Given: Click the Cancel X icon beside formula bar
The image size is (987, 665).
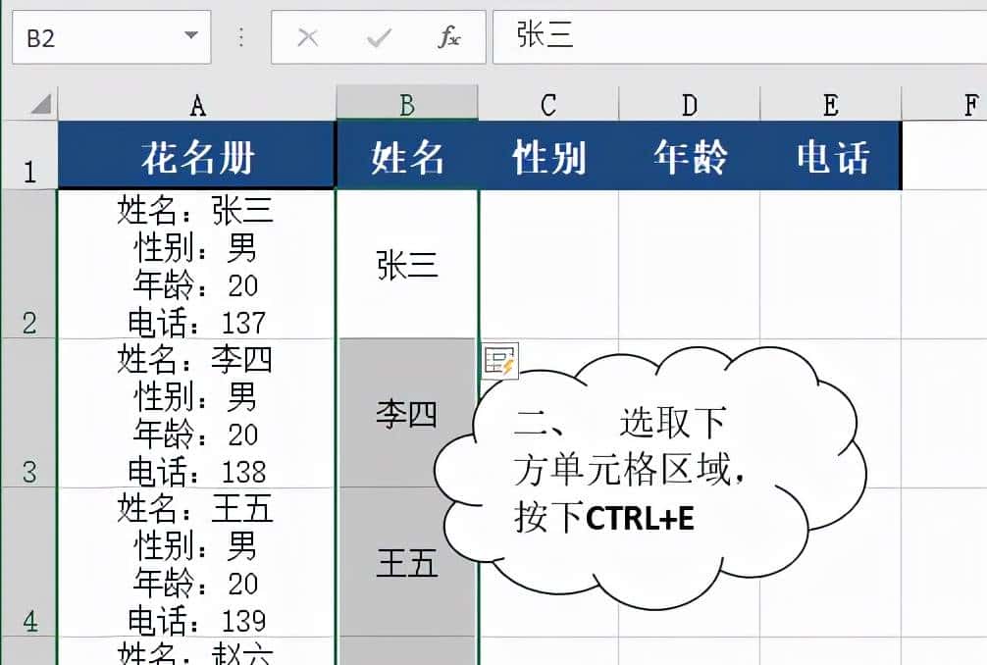Looking at the screenshot, I should coord(308,37).
